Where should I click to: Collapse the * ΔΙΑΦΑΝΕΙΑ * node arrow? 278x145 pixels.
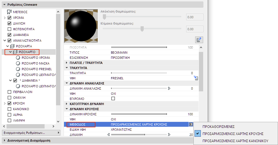(x=11, y=80)
